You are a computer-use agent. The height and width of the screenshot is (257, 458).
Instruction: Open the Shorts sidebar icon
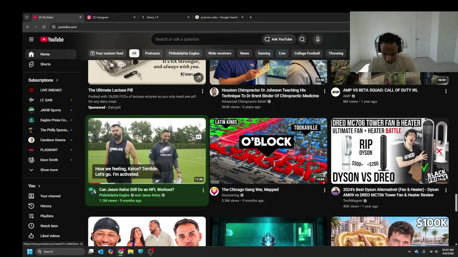click(31, 64)
